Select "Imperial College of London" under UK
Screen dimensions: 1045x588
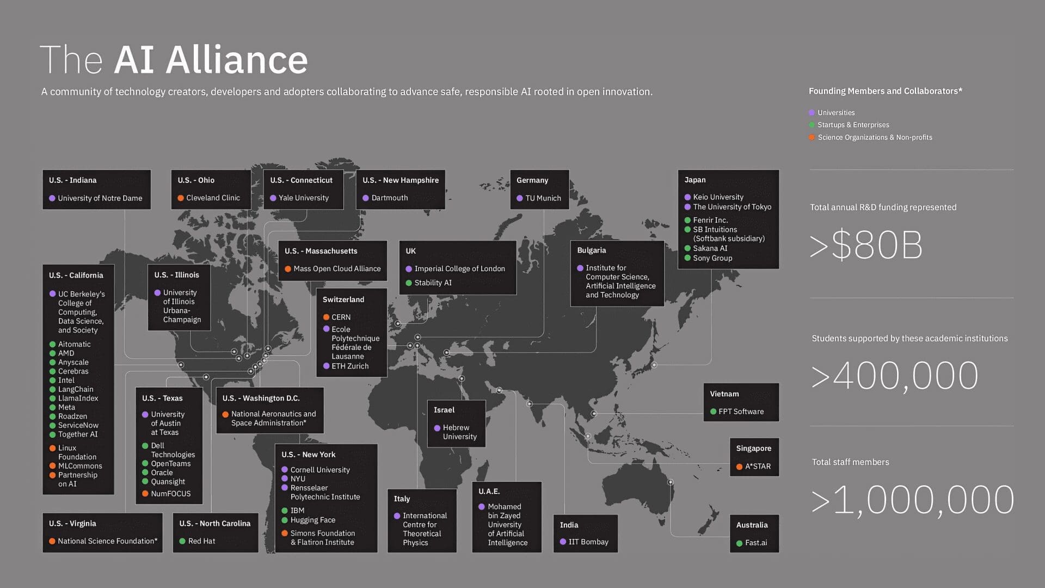tap(460, 269)
